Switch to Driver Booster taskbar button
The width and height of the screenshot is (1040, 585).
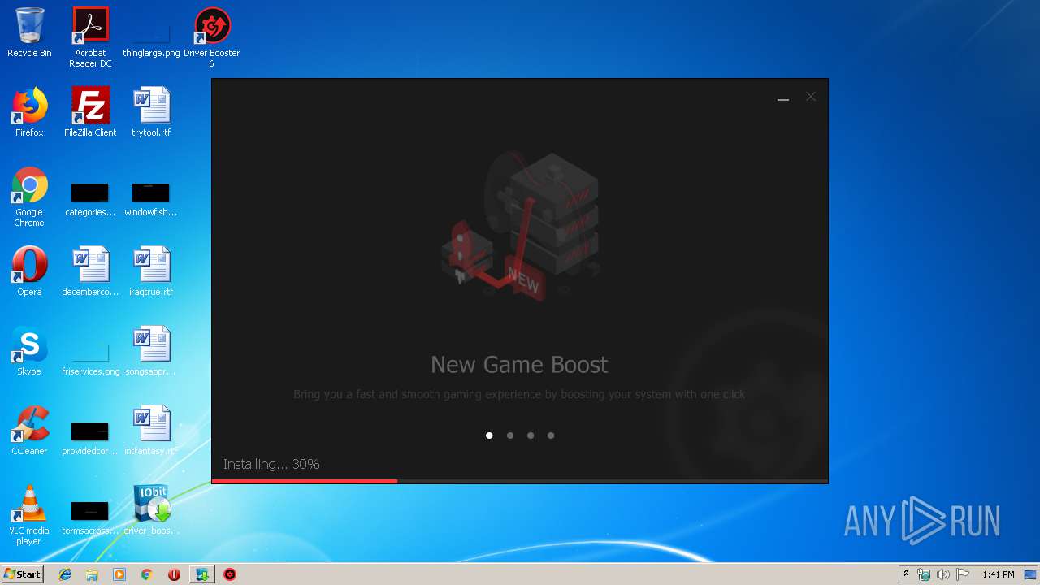(230, 574)
